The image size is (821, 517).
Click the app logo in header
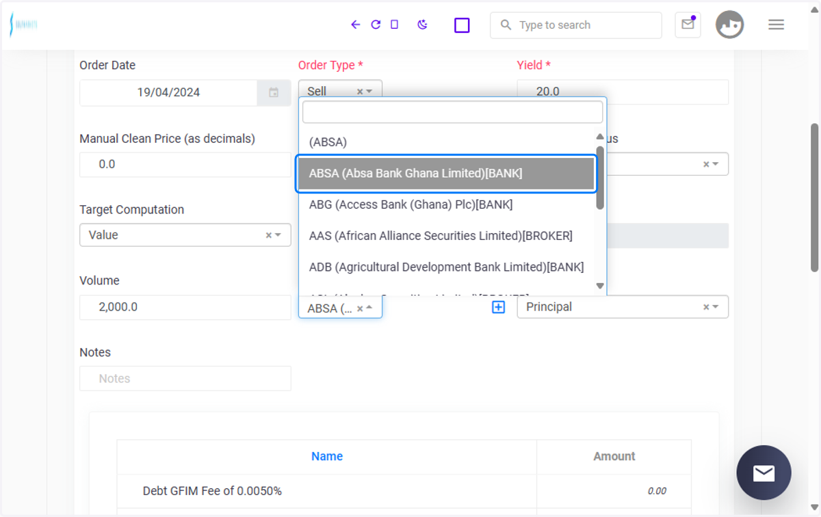23,25
